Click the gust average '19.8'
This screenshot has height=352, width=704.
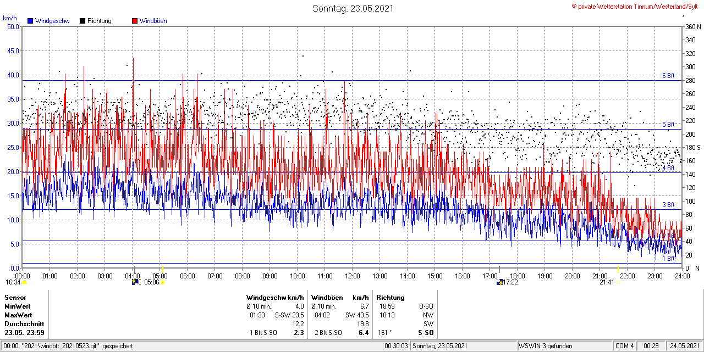[362, 323]
